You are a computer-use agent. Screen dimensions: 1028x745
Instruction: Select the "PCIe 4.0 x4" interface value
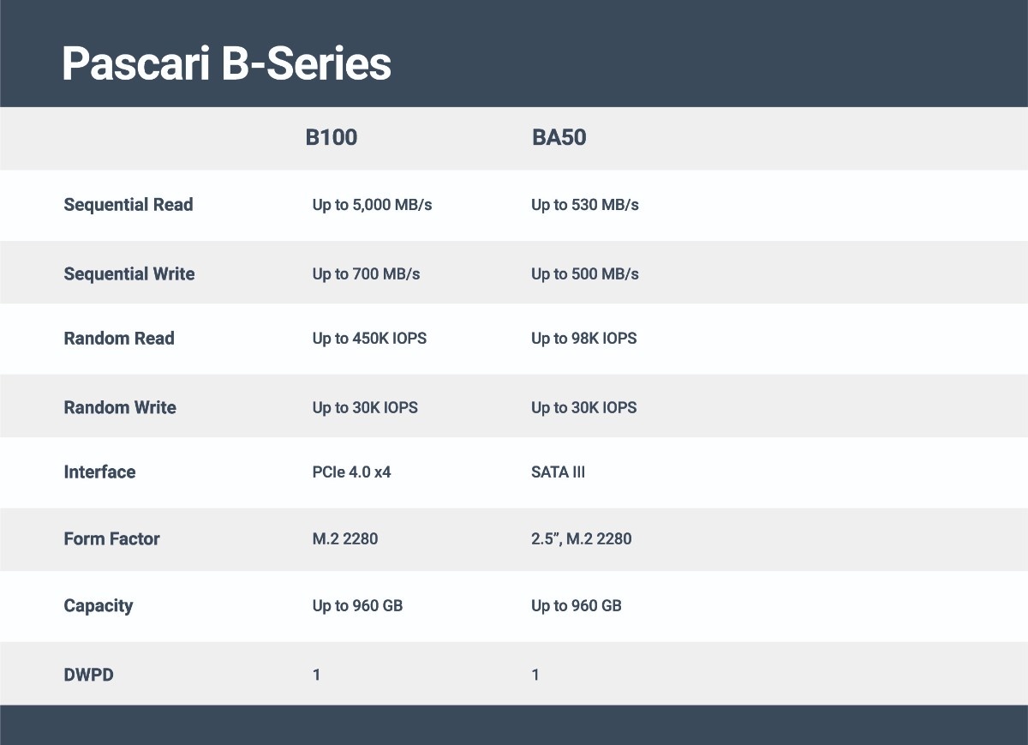click(351, 472)
